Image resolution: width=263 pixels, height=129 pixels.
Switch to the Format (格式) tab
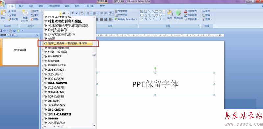[102, 6]
